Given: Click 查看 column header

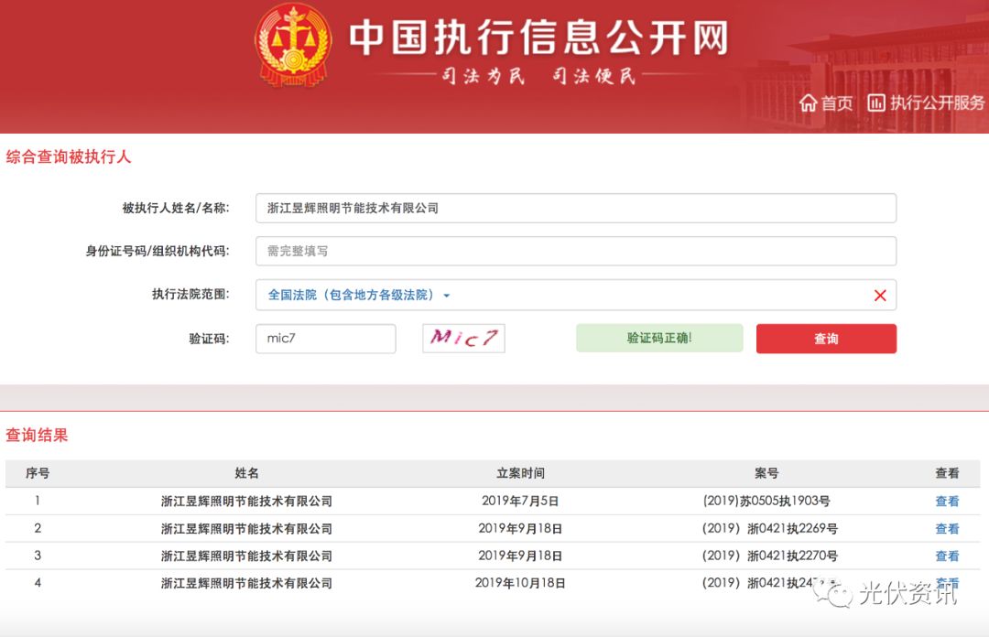Looking at the screenshot, I should (947, 473).
